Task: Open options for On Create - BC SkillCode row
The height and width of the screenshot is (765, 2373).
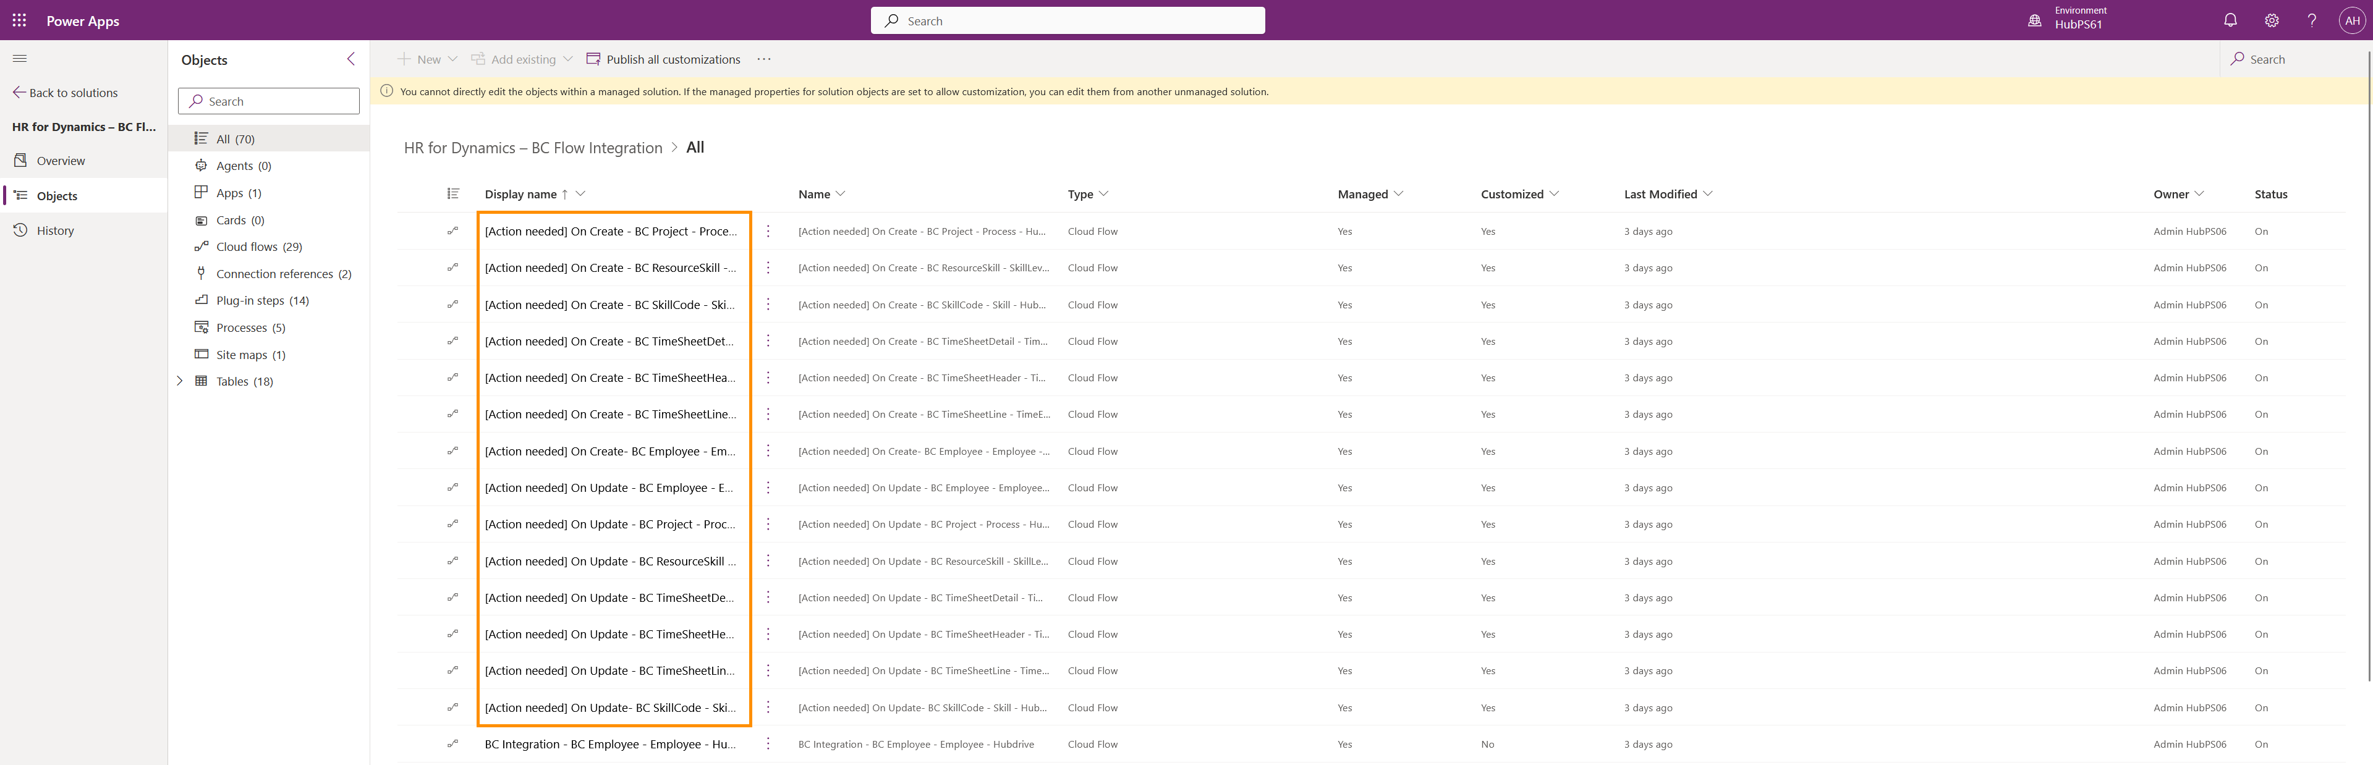Action: (768, 305)
